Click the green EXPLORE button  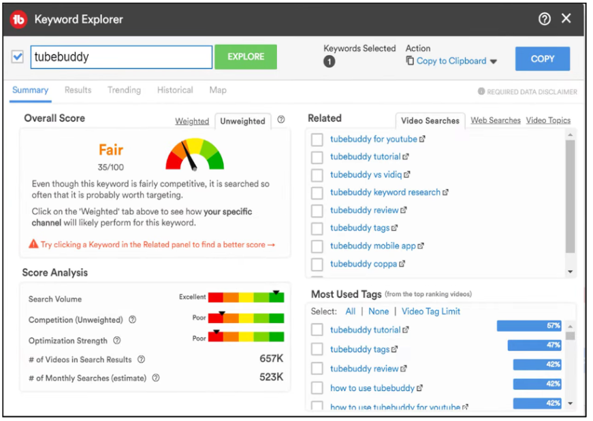[246, 56]
